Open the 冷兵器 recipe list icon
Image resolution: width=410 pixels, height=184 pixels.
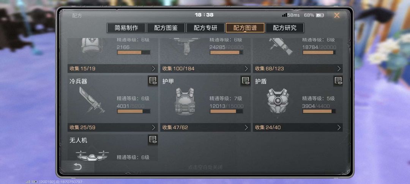click(x=153, y=81)
